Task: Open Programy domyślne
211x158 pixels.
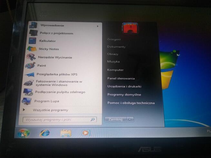Action: coord(124,95)
